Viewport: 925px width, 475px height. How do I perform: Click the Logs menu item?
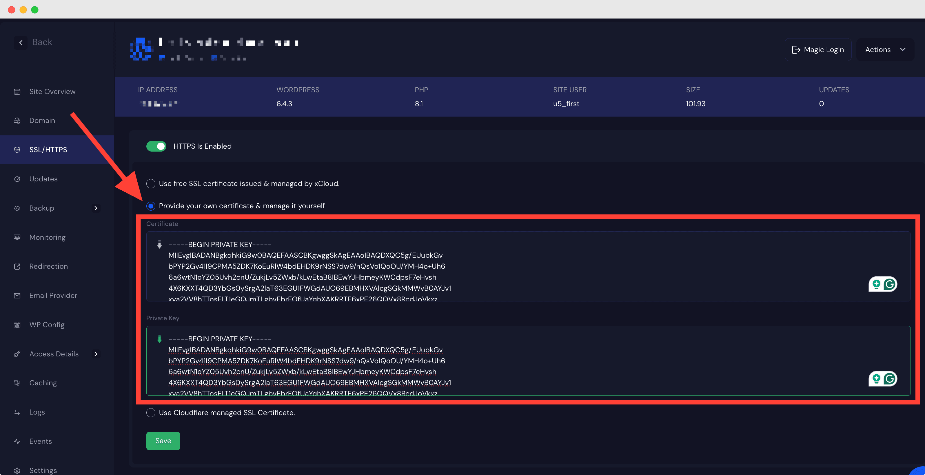coord(37,412)
